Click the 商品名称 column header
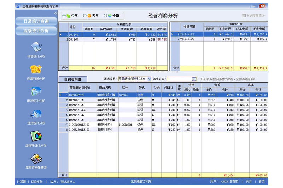This screenshot has height=188, width=283. point(108,87)
